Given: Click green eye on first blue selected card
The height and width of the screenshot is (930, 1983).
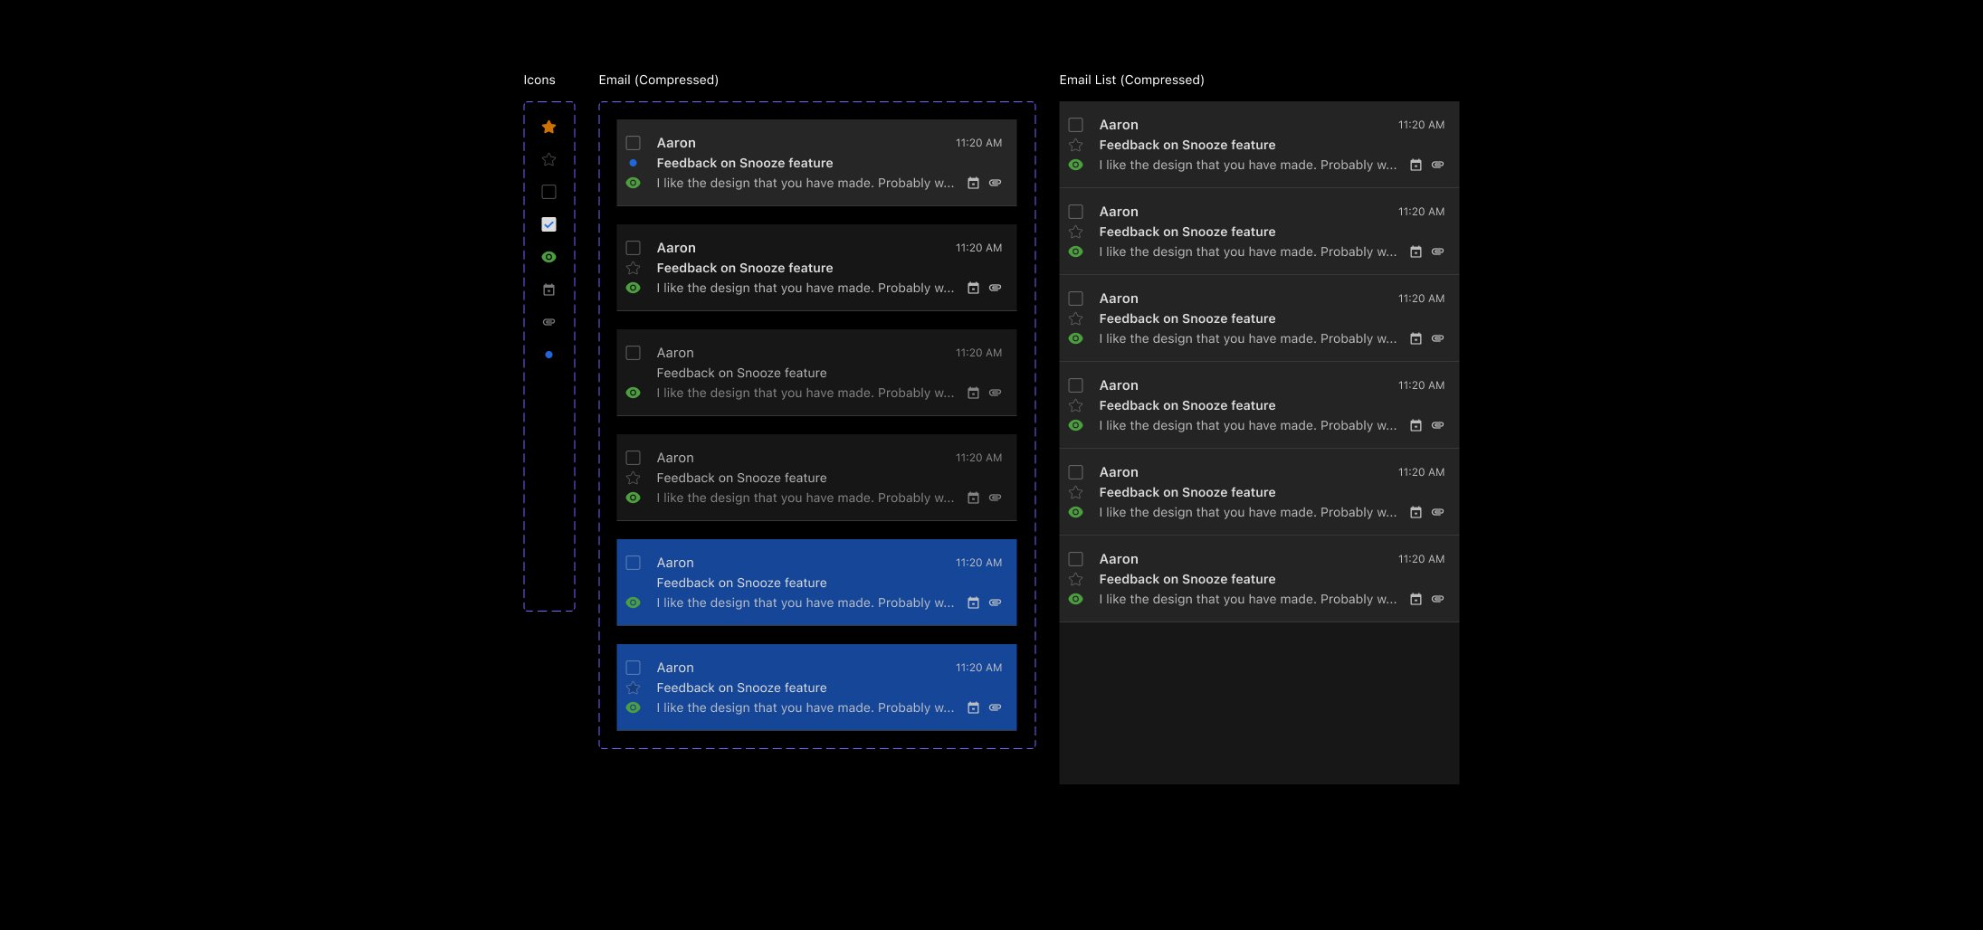Looking at the screenshot, I should pyautogui.click(x=633, y=603).
